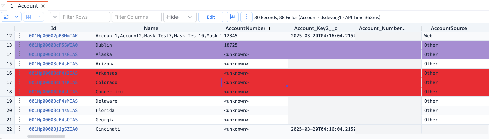Click the refresh query icon
Viewport: 489px width, 139px height.
(6, 17)
